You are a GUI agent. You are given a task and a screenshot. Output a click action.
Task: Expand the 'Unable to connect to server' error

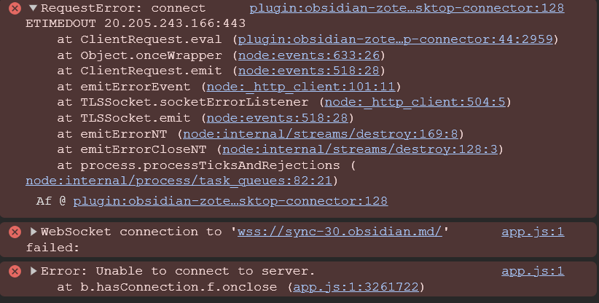[33, 271]
